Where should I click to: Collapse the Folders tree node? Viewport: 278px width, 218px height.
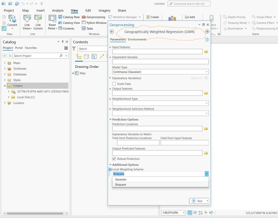pyautogui.click(x=5, y=86)
